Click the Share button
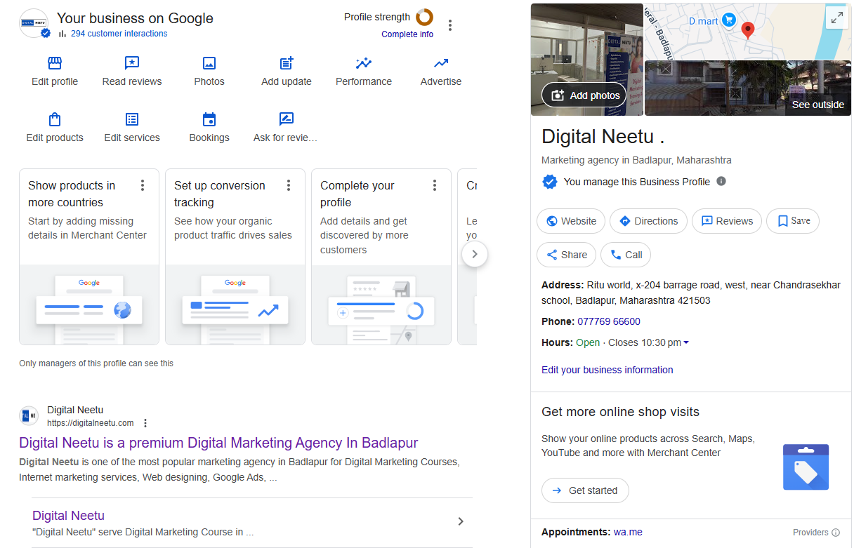854x548 pixels. 567,255
